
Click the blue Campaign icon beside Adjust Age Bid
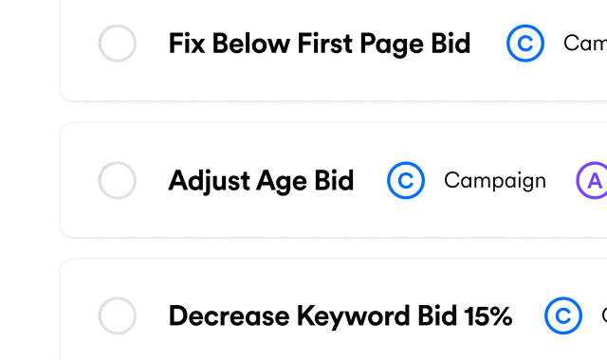406,180
